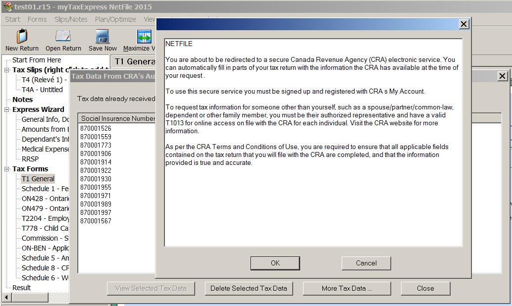Image resolution: width=512 pixels, height=306 pixels.
Task: Confirm NETFILE dialog with OK
Action: (275, 263)
